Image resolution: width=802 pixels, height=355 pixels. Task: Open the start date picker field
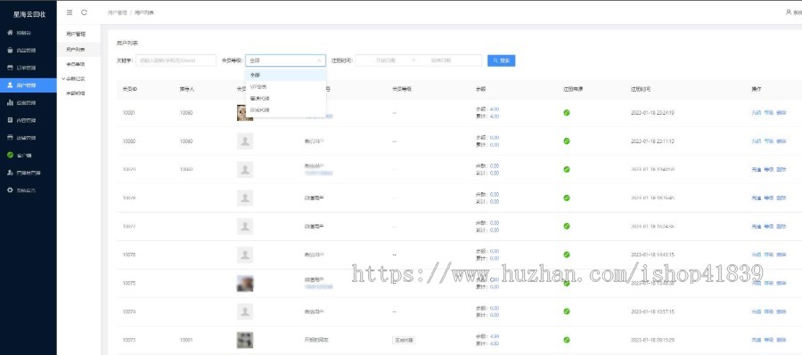(385, 61)
